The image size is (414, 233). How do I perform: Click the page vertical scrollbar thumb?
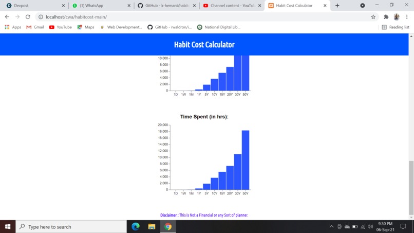[x=411, y=188]
